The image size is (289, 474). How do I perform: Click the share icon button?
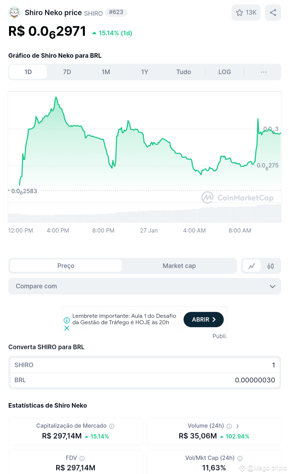273,13
